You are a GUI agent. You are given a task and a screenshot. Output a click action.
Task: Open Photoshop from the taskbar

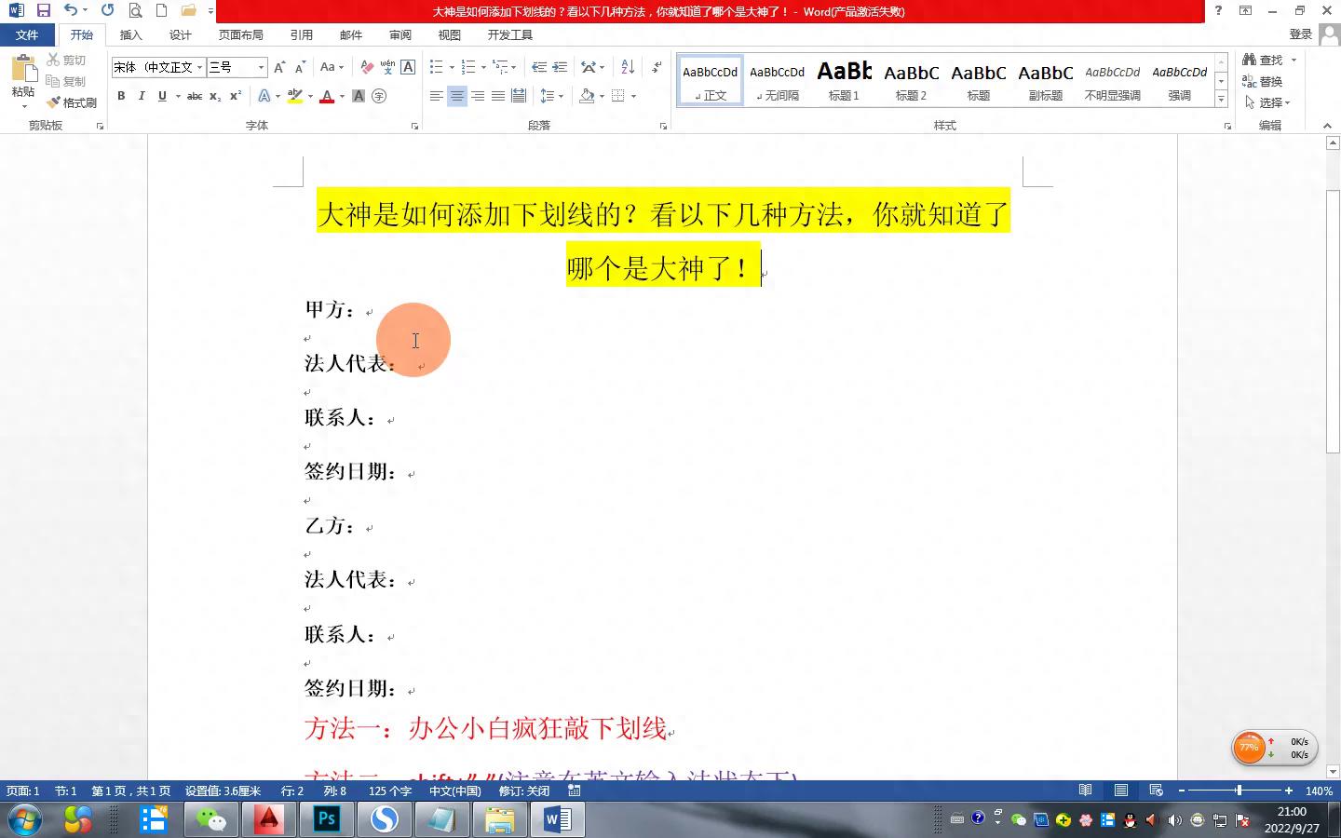point(327,819)
